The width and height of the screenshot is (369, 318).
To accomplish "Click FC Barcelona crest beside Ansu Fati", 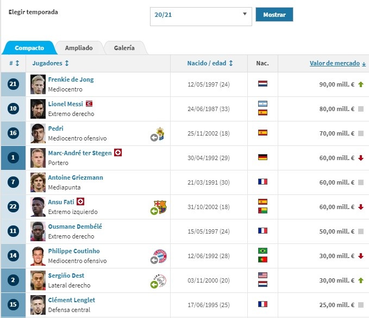I will click(x=161, y=207).
